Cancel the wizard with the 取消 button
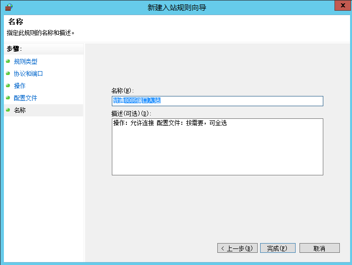The width and height of the screenshot is (352, 265). [319, 248]
